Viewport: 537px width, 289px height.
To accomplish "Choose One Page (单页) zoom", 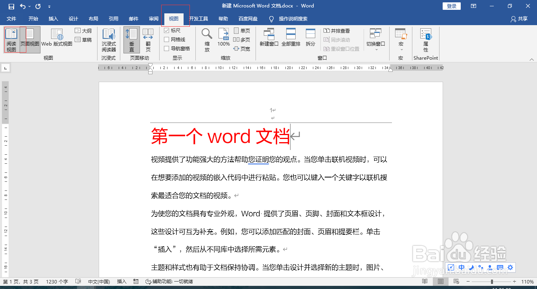I will [x=242, y=31].
